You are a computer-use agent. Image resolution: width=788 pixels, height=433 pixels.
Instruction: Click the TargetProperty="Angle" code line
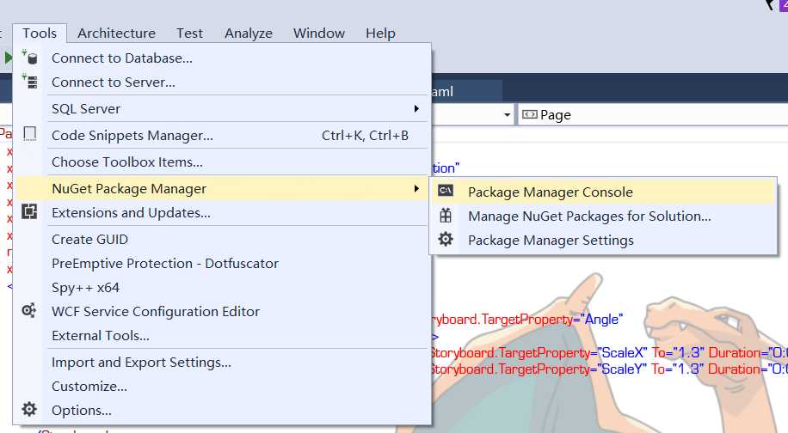(527, 319)
